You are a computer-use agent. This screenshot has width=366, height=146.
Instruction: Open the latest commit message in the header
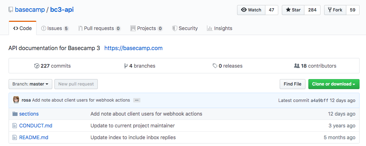pos(81,100)
